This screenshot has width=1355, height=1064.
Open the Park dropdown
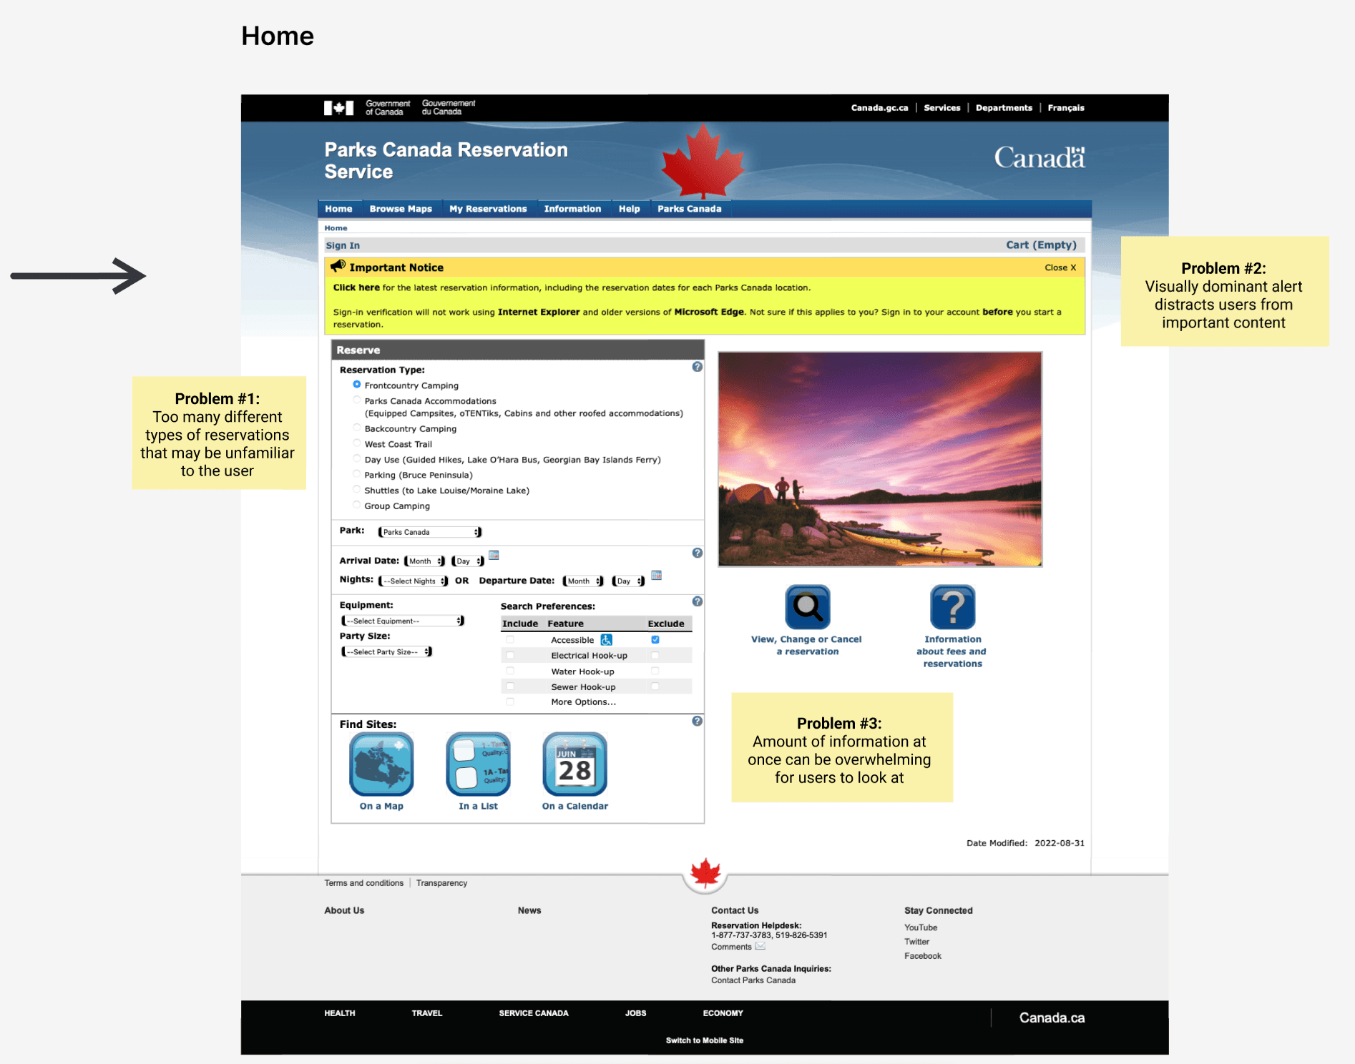pyautogui.click(x=430, y=532)
